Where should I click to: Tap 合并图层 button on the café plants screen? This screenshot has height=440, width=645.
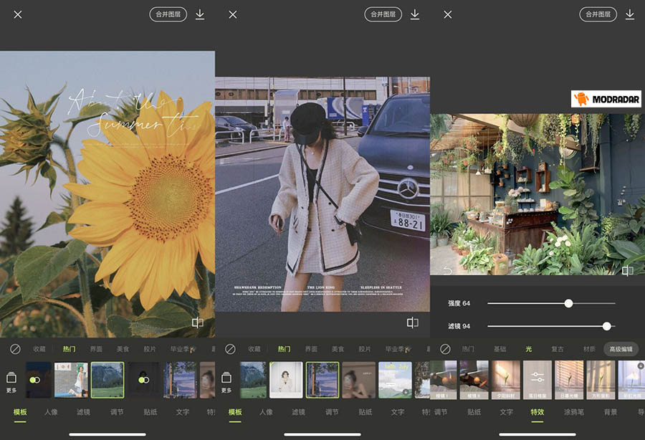click(598, 14)
